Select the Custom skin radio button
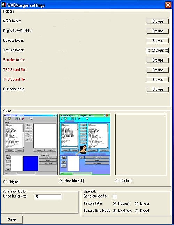Viewport: 174px width, 225px height. (x=117, y=180)
